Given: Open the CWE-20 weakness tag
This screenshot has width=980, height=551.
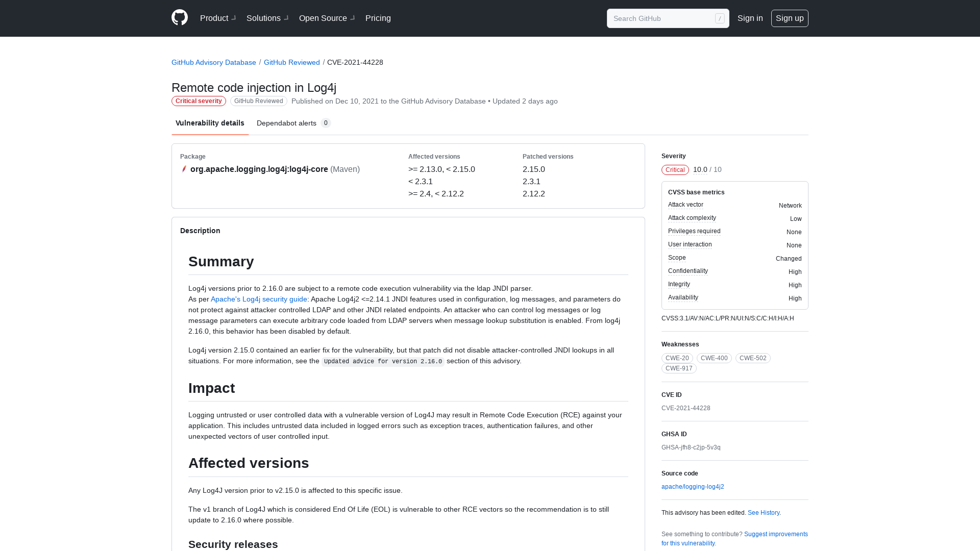Looking at the screenshot, I should [677, 358].
